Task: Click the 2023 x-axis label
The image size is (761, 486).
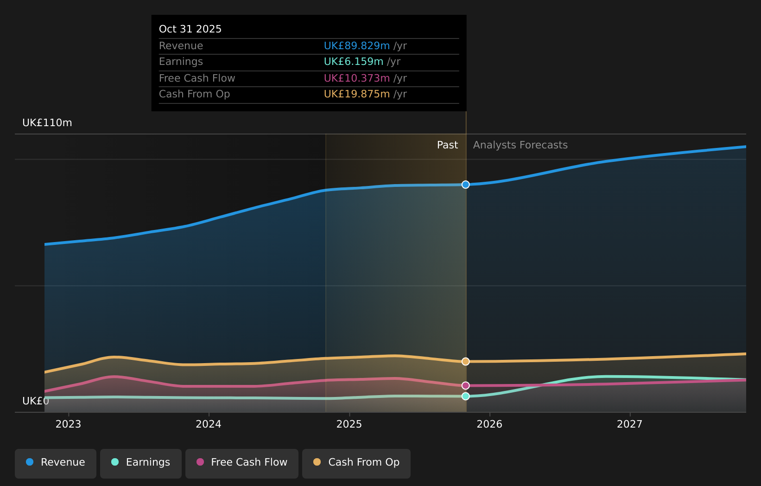Action: (68, 424)
